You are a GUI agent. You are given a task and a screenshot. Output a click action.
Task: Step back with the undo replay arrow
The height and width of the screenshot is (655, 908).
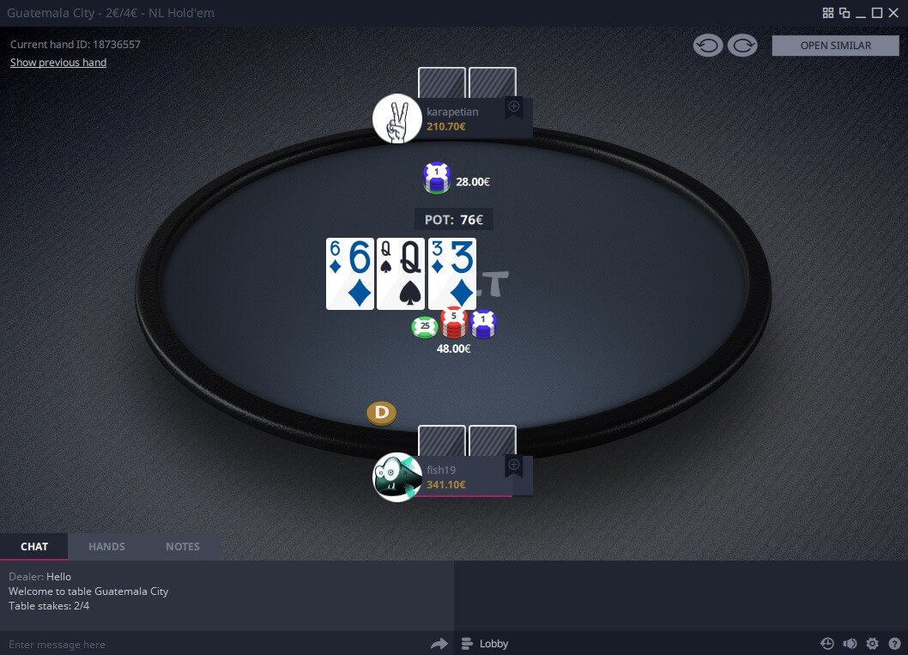pos(708,45)
